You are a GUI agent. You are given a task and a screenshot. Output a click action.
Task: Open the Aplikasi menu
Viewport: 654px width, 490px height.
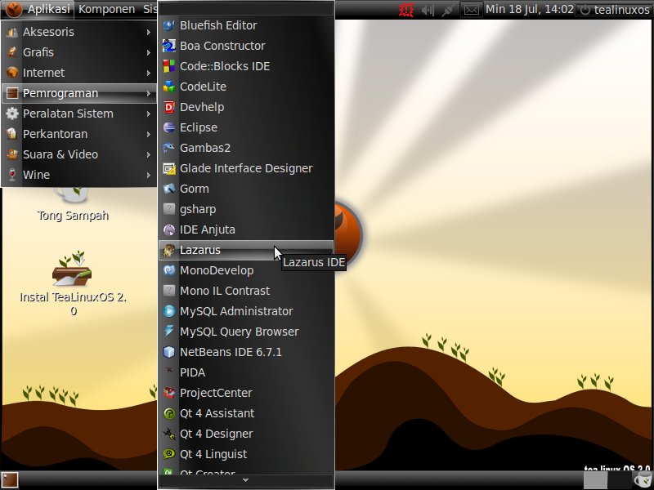coord(38,9)
